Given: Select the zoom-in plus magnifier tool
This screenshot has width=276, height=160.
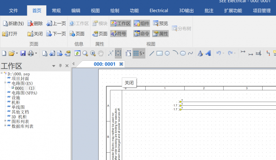Looking at the screenshot, I should pos(93,53).
